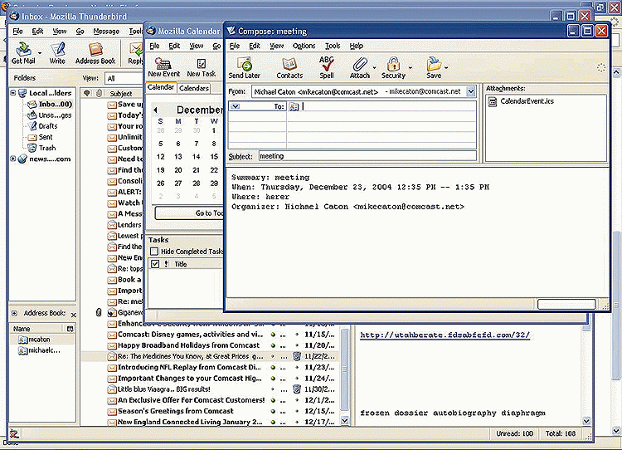Open Attach button dropdown arrow

(375, 68)
